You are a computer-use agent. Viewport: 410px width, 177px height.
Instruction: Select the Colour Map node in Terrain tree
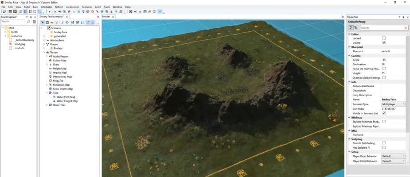pyautogui.click(x=59, y=61)
